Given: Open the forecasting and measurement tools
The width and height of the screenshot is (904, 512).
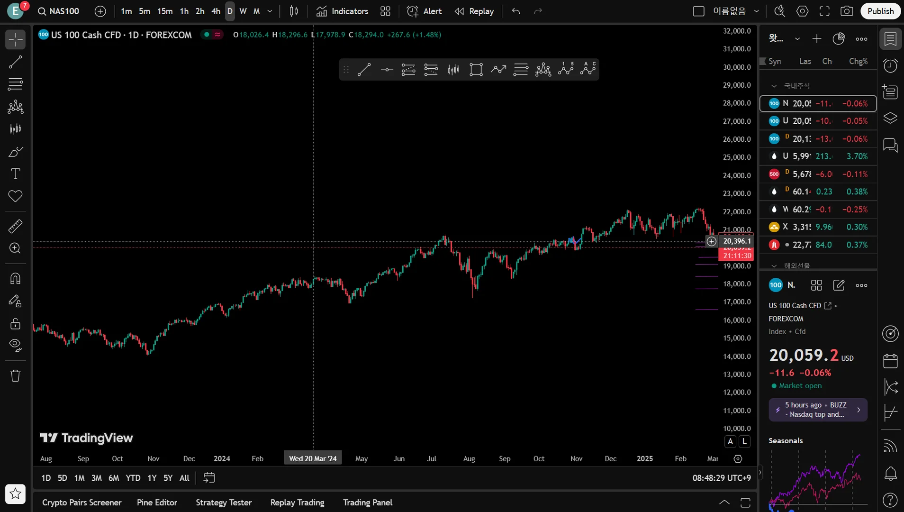Looking at the screenshot, I should click(x=15, y=129).
